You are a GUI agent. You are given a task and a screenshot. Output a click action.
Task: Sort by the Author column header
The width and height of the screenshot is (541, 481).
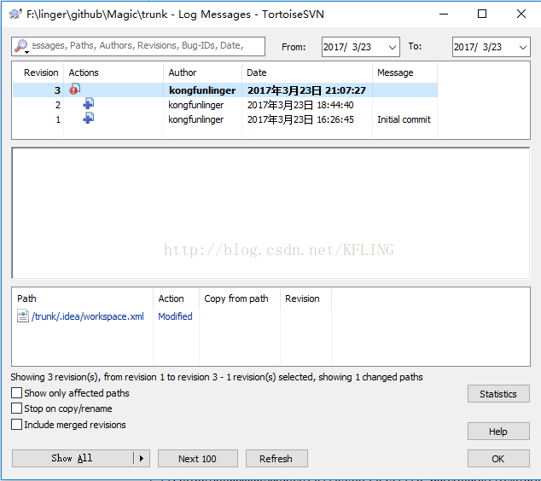point(203,72)
